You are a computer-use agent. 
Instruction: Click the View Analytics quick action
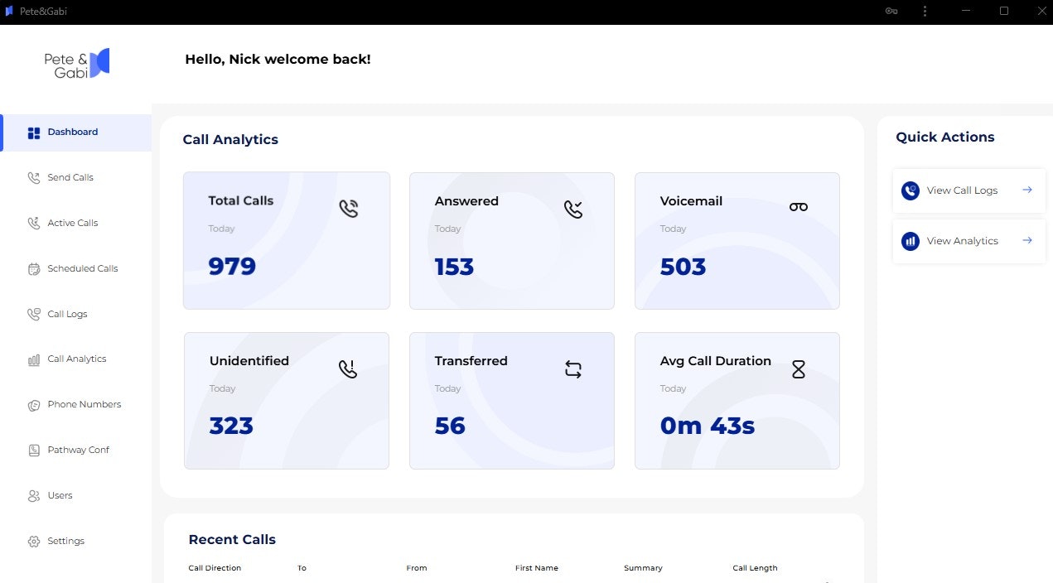pos(969,241)
